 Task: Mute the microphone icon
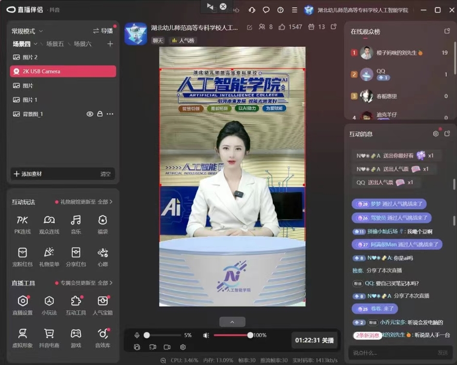point(137,335)
